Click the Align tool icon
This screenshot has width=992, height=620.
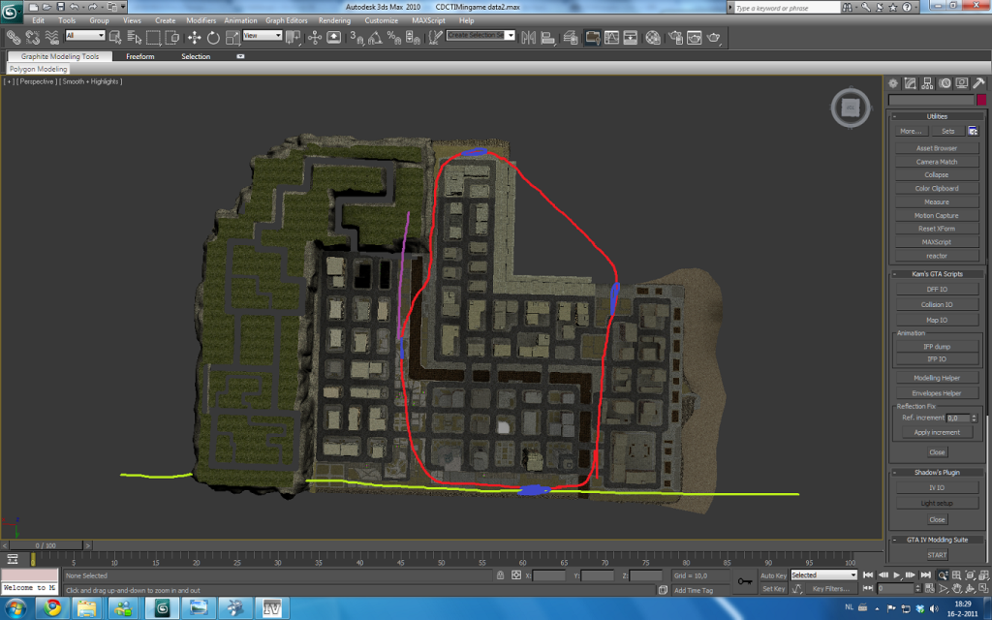(548, 38)
